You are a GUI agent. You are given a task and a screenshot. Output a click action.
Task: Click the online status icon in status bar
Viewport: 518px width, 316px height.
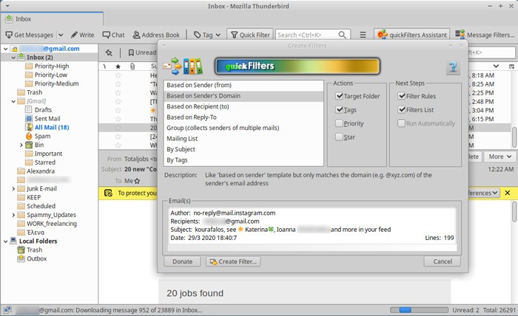(x=7, y=310)
